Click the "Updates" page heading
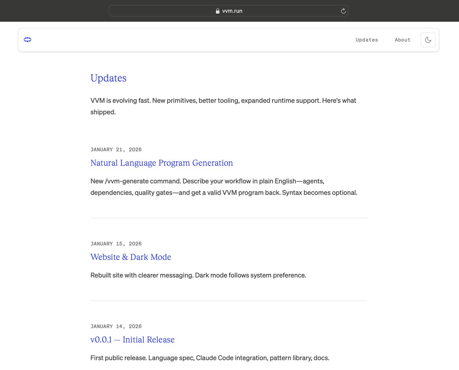The height and width of the screenshot is (370, 459). coord(108,78)
